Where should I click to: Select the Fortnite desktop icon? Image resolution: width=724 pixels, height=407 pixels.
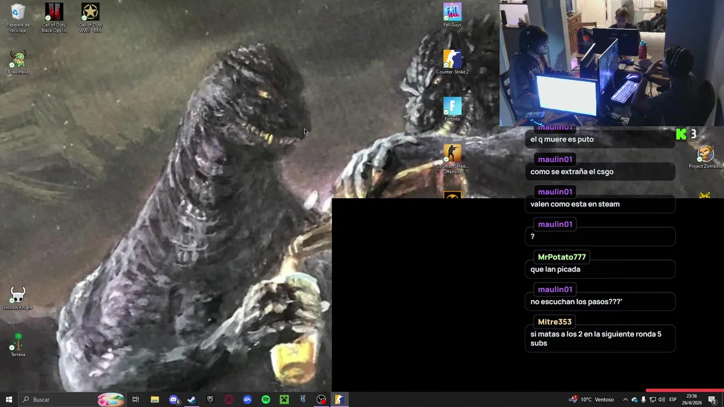(452, 109)
